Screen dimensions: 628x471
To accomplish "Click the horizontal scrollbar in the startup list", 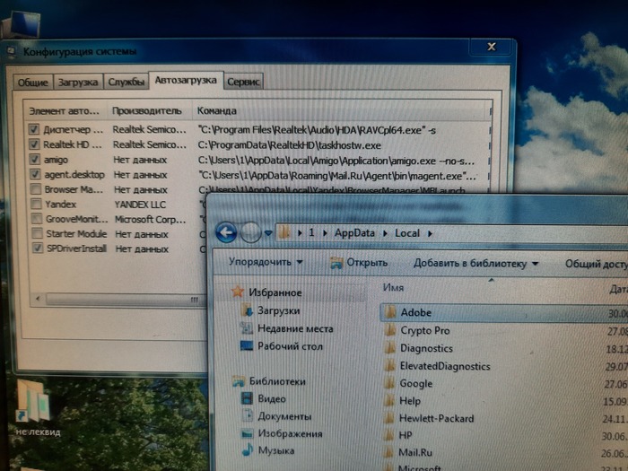I will click(x=124, y=299).
